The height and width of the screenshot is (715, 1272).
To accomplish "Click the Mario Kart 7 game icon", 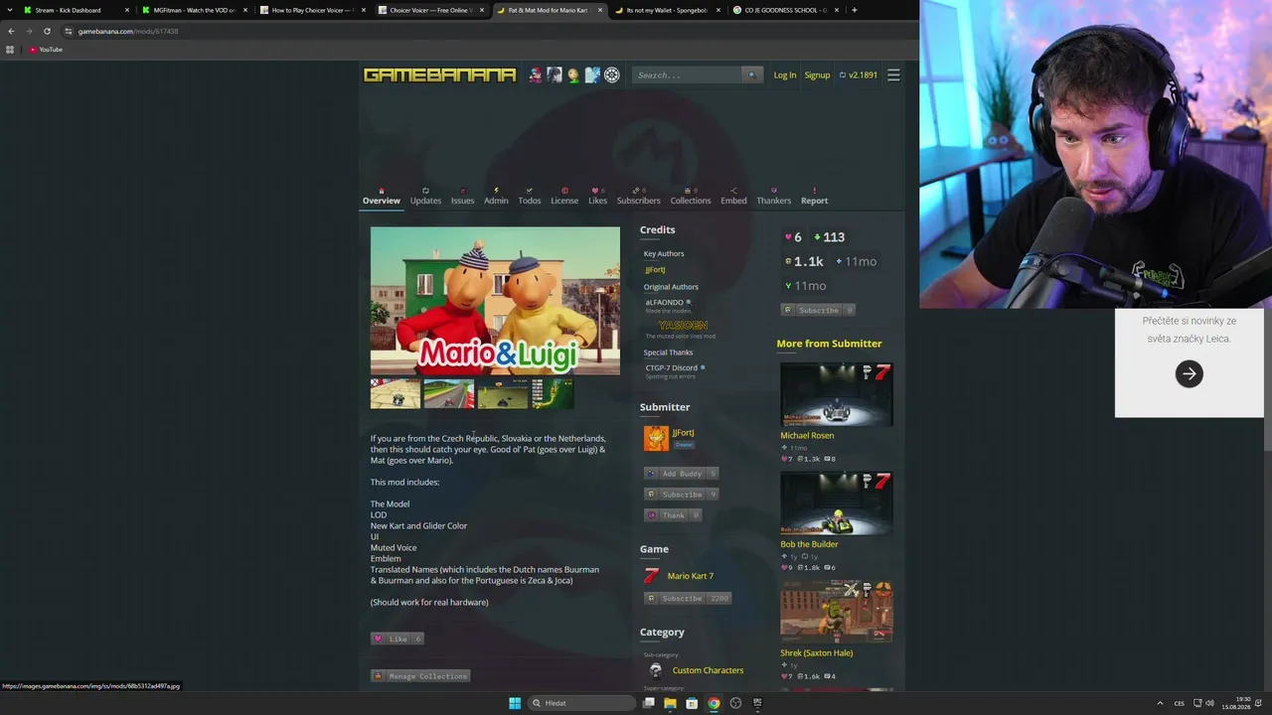I will 651,576.
